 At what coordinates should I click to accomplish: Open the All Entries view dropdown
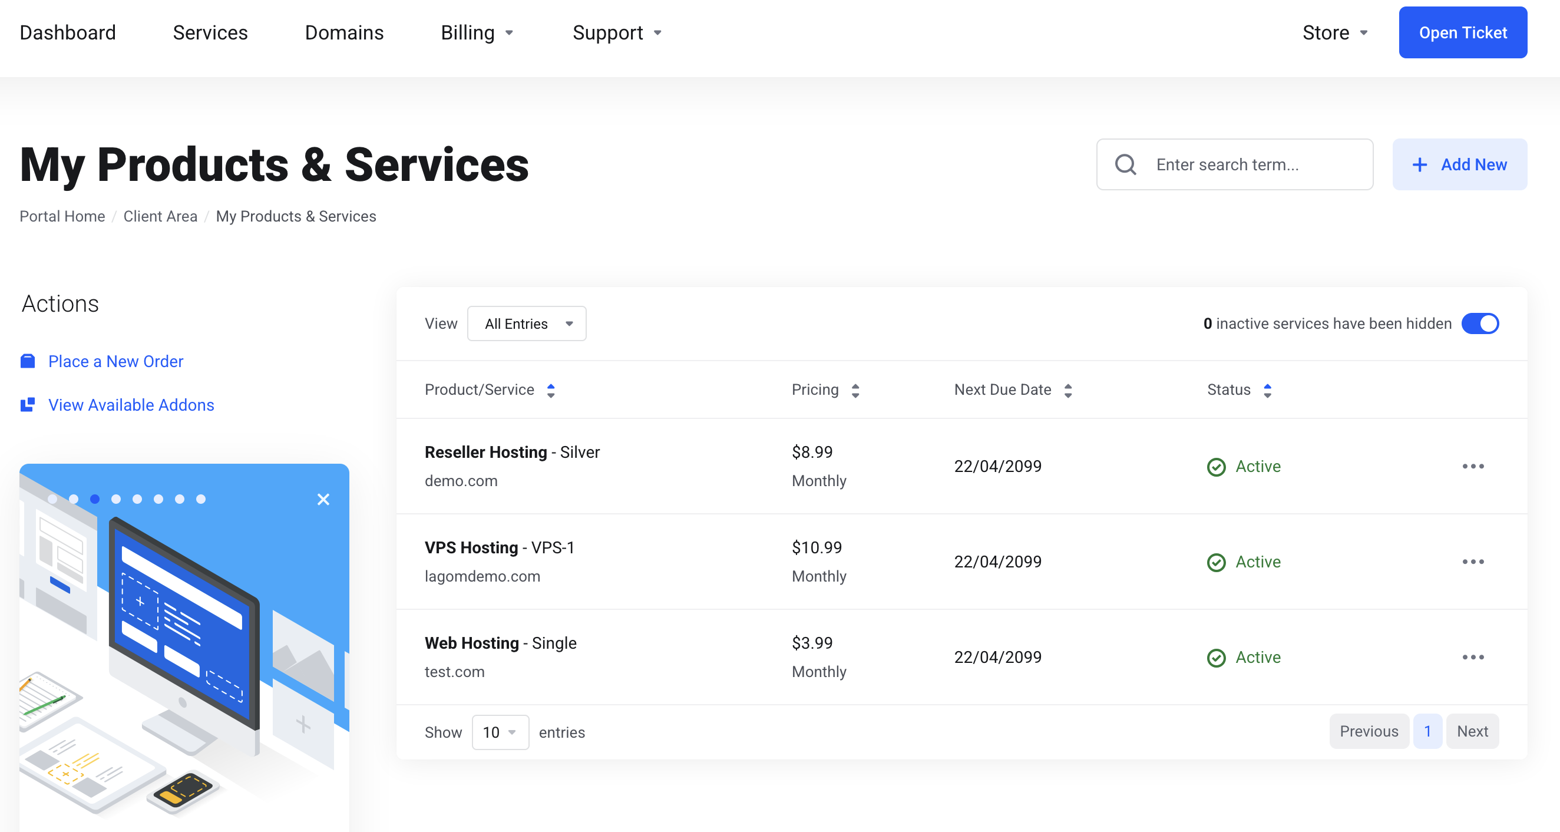click(526, 324)
